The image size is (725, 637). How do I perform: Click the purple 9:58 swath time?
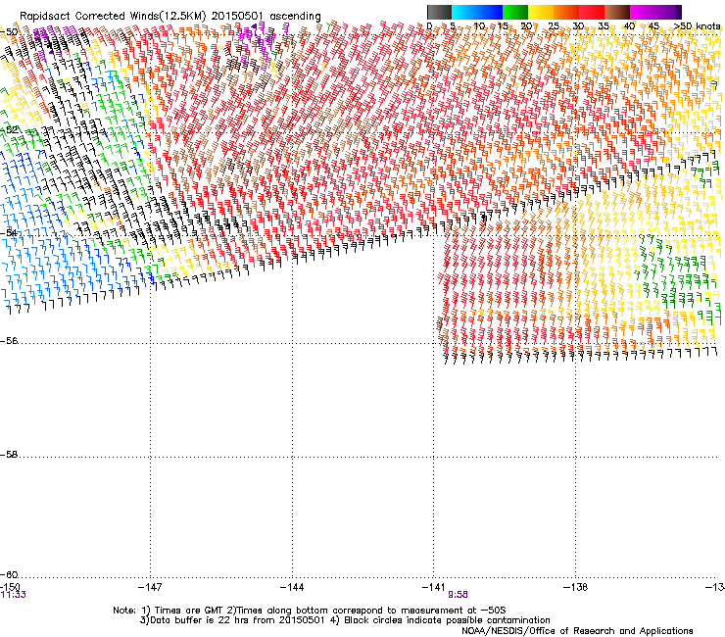coord(458,595)
